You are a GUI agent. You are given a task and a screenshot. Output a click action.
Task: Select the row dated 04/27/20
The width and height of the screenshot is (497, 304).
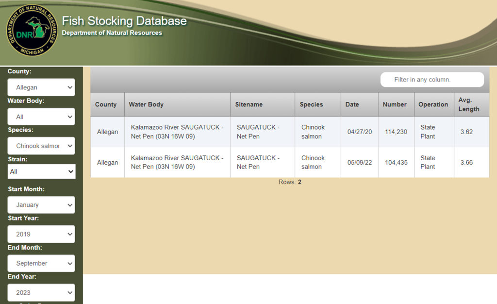[x=359, y=132]
